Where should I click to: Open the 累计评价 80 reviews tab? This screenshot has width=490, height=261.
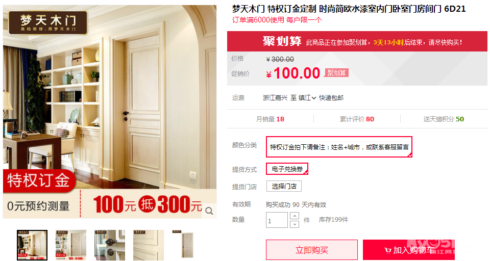357,119
